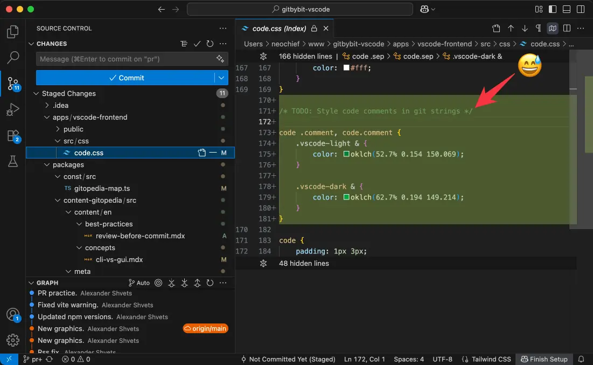The width and height of the screenshot is (593, 365).
Task: Open the Search view in activity bar
Action: tap(13, 57)
